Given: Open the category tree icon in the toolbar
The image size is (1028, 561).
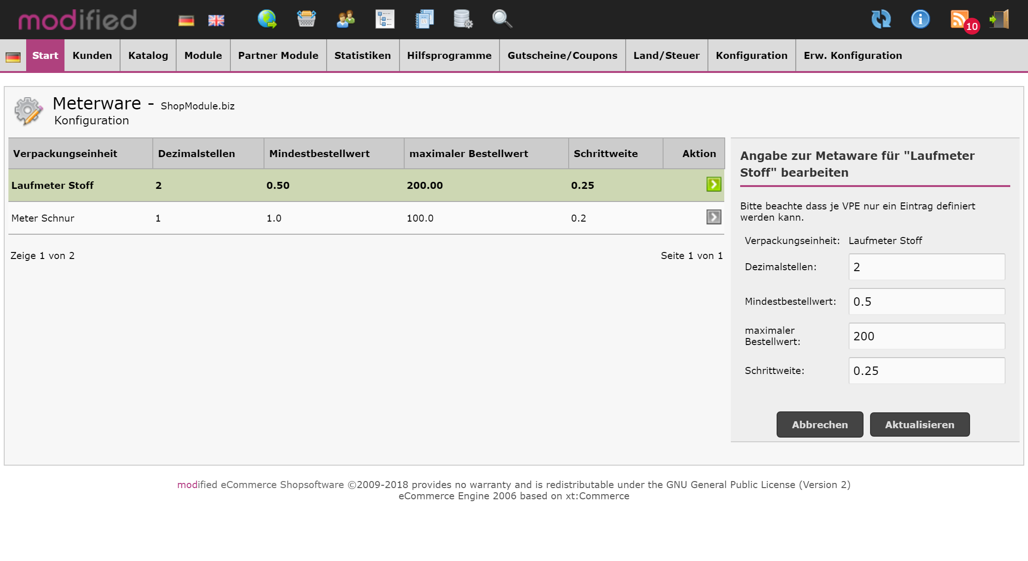Looking at the screenshot, I should [385, 20].
